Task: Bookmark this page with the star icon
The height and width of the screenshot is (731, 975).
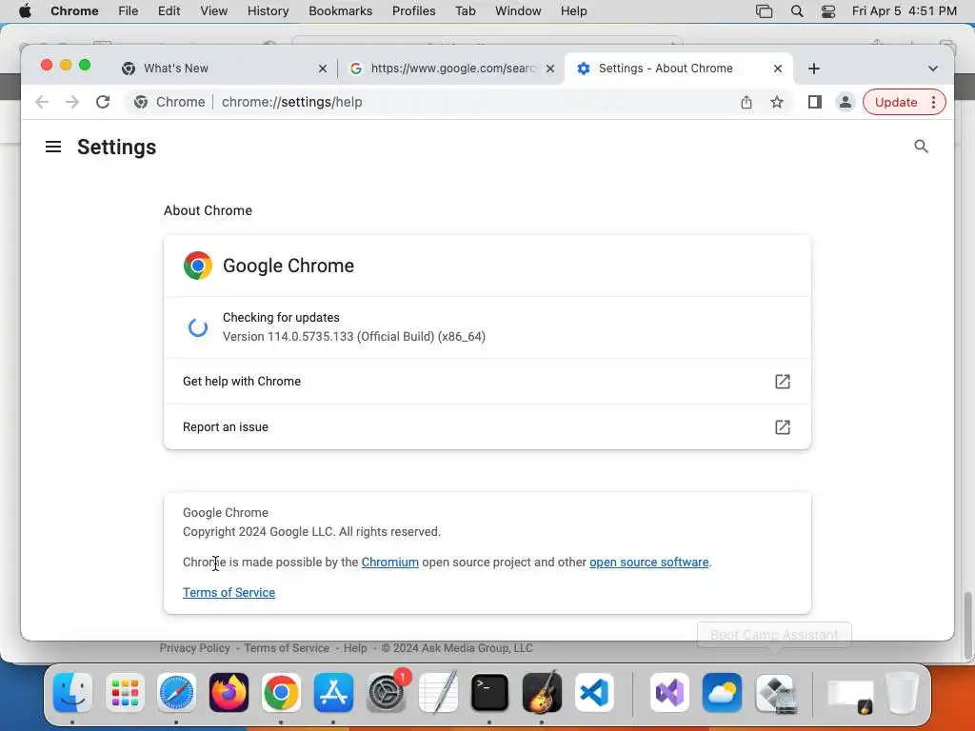Action: click(777, 102)
